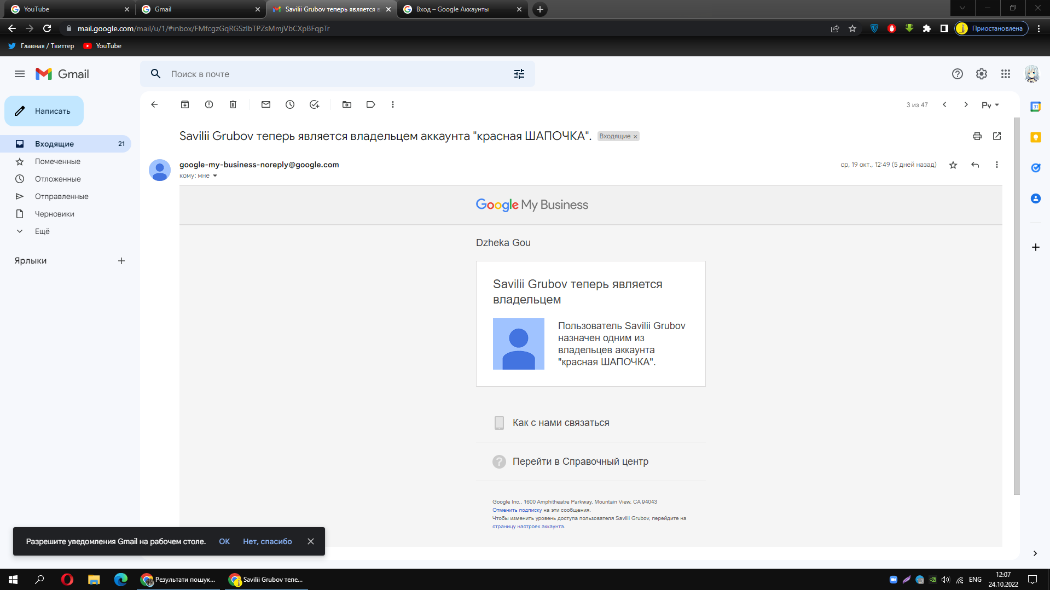Open the email in a new window

click(x=997, y=136)
